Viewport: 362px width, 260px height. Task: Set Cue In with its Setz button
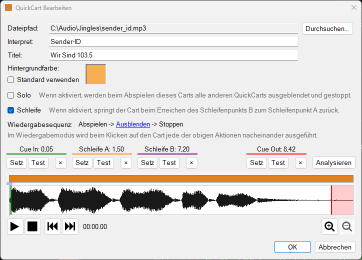[x=16, y=163]
